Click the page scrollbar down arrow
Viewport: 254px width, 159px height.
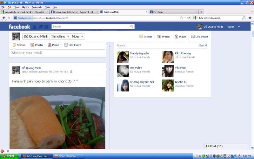point(252,147)
